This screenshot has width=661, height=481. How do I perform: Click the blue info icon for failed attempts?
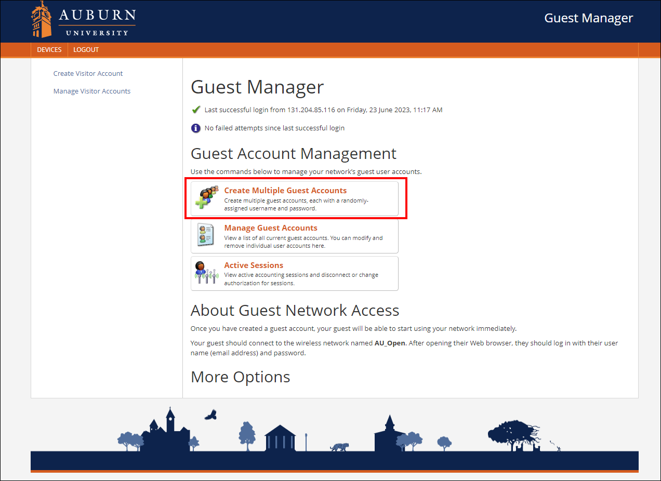coord(196,128)
